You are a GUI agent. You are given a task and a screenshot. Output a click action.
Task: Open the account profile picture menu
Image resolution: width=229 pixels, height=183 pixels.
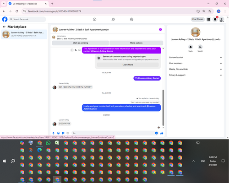pyautogui.click(x=222, y=19)
